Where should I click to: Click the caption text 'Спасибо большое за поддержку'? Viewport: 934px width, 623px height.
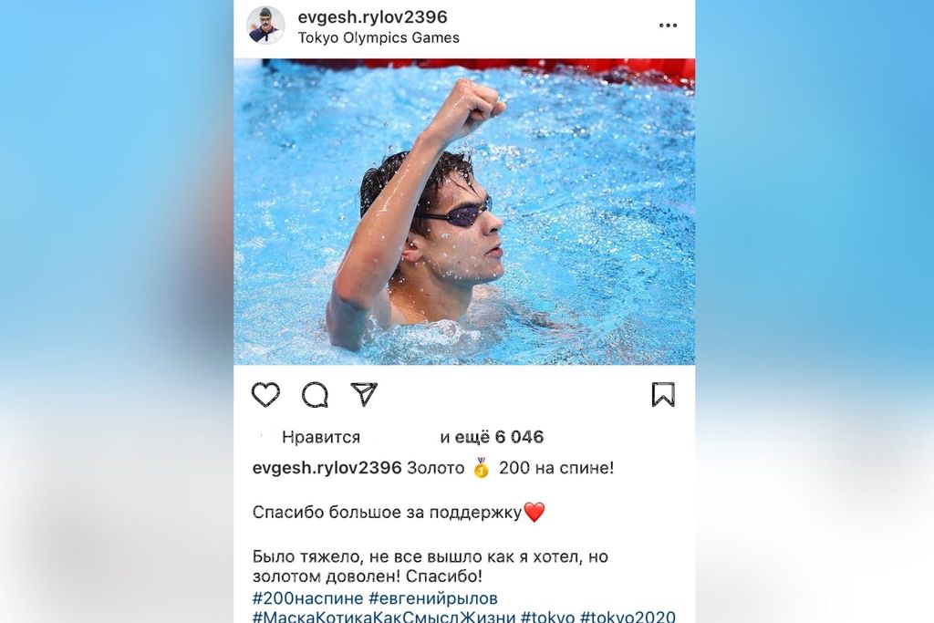point(387,513)
